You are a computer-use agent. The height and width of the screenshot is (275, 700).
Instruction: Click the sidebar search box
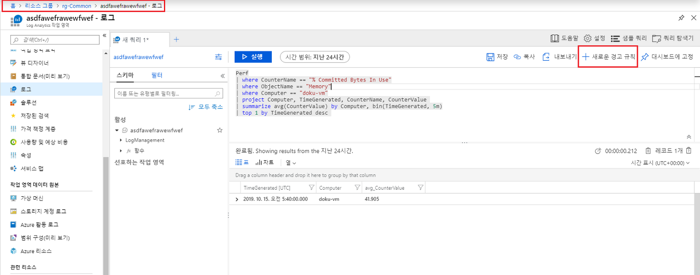pyautogui.click(x=55, y=39)
